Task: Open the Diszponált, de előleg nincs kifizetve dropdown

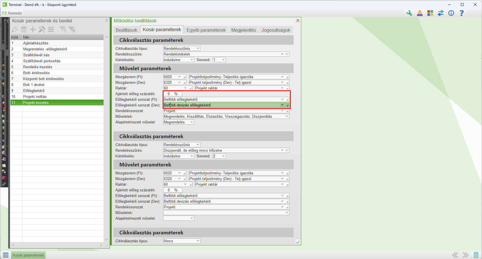Action: coord(282,150)
